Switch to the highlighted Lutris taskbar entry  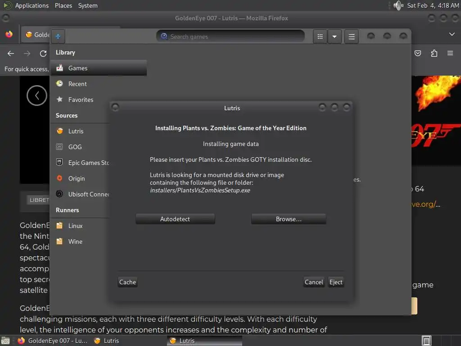205,341
